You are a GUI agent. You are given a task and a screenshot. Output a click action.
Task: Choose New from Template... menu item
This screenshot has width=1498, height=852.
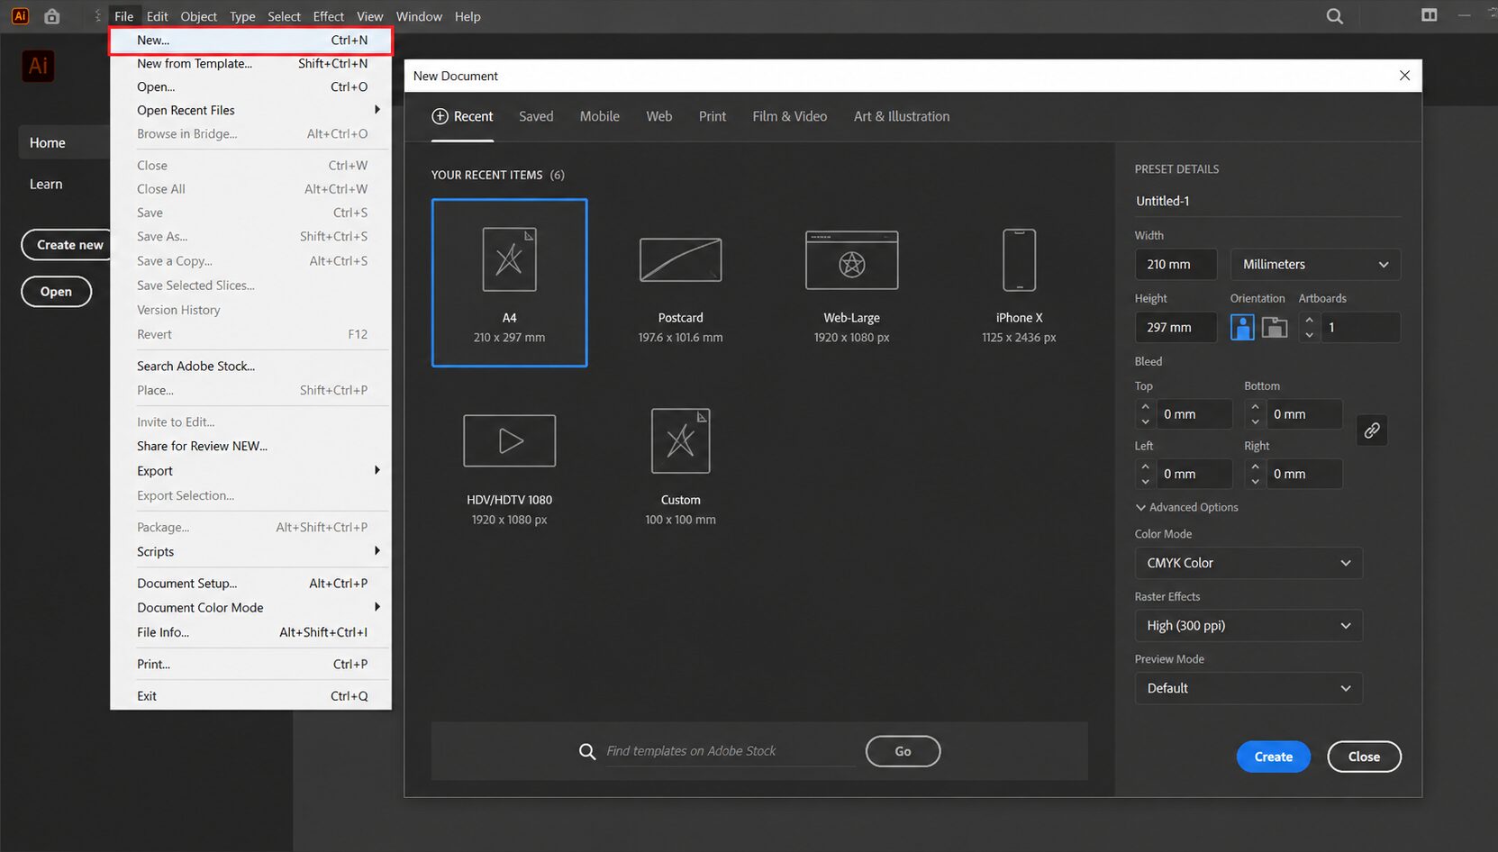[x=250, y=64]
